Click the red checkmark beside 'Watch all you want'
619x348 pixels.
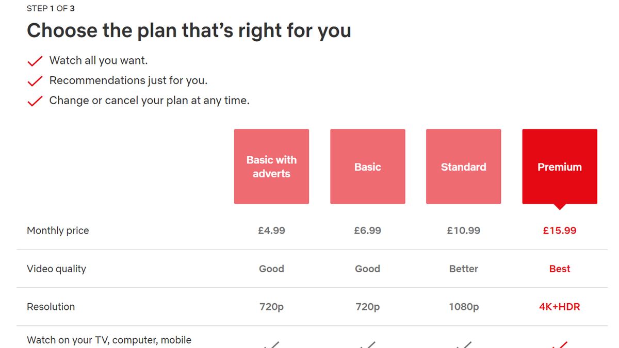coord(34,60)
